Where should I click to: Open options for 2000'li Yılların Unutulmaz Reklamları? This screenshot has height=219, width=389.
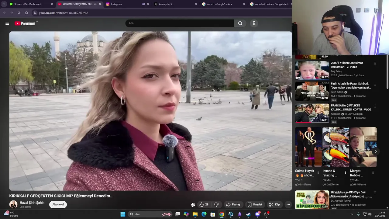coord(375,64)
